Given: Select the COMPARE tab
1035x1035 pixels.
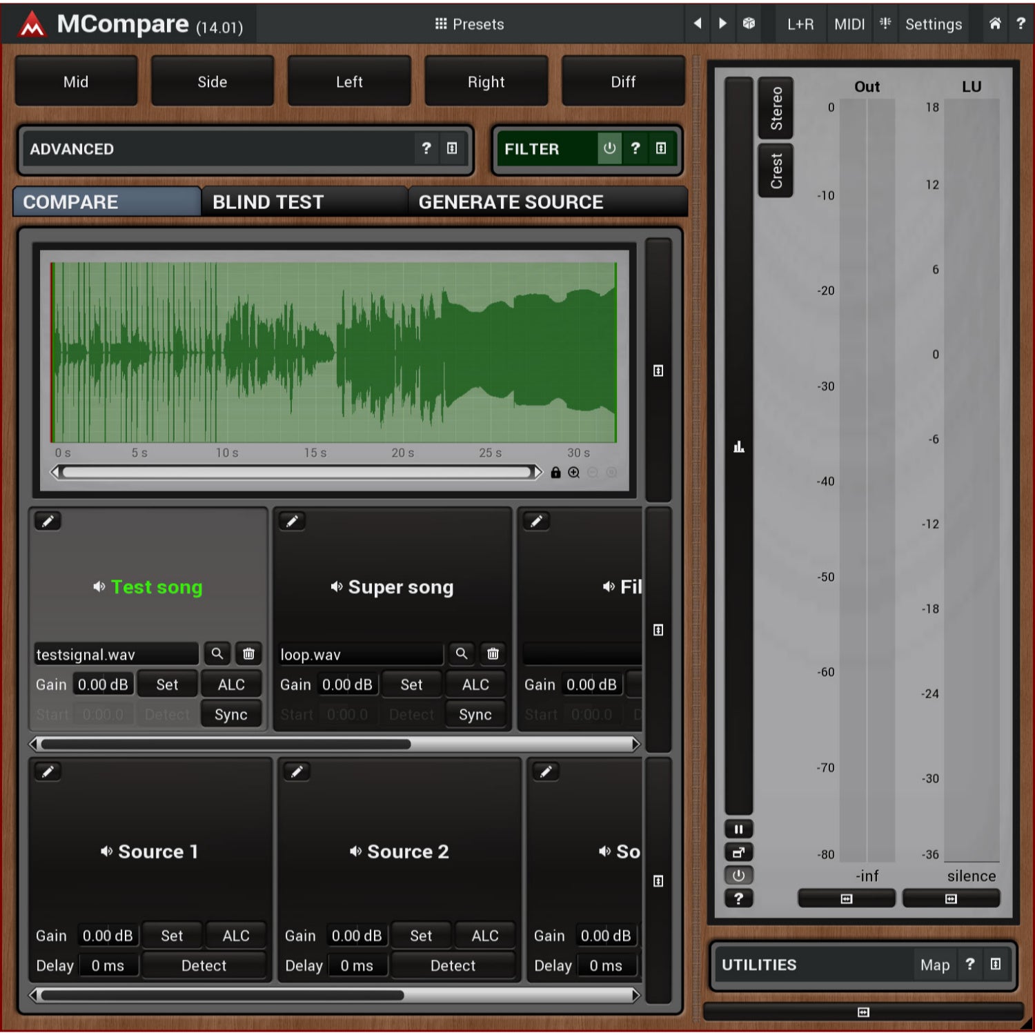Looking at the screenshot, I should pyautogui.click(x=107, y=201).
